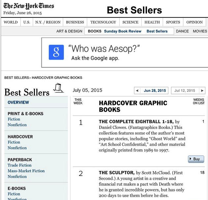This screenshot has height=200, width=208.
Task: Go to next week with right arrow
Action: click(202, 90)
